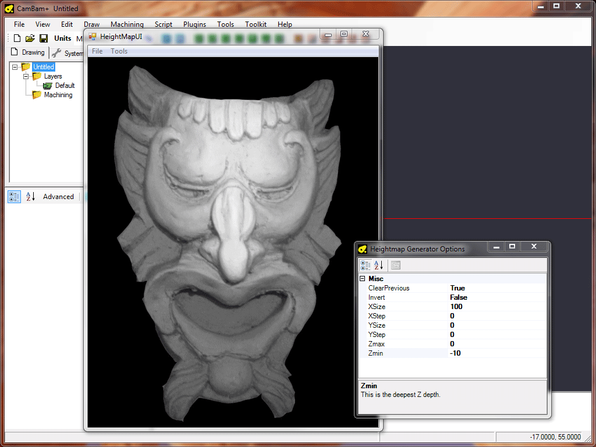Viewport: 596px width, 447px height.
Task: Click the Advanced button in property panel
Action: (58, 197)
